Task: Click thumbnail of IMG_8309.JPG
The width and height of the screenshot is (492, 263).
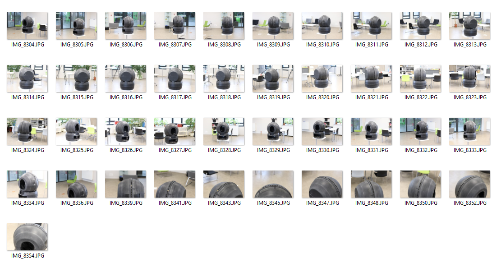Action: tap(273, 26)
